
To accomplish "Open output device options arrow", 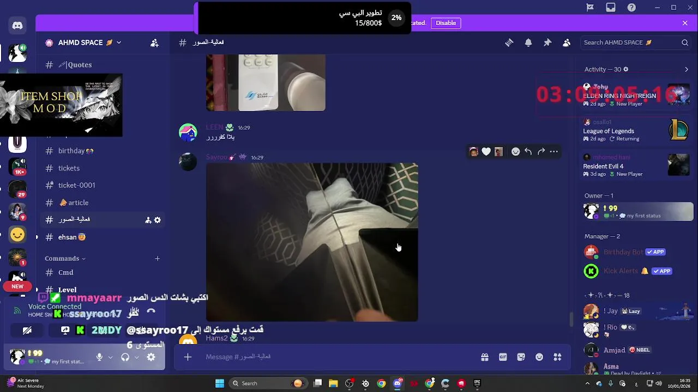I will click(x=136, y=357).
